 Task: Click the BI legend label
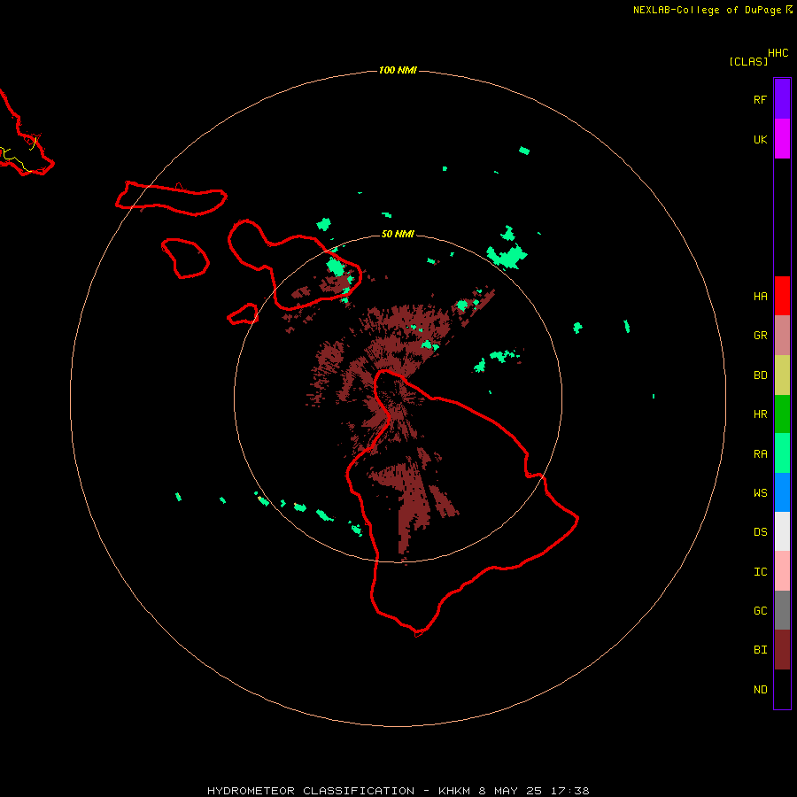click(760, 650)
